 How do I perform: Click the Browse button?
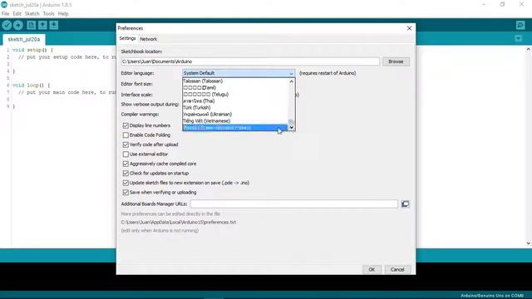[396, 61]
